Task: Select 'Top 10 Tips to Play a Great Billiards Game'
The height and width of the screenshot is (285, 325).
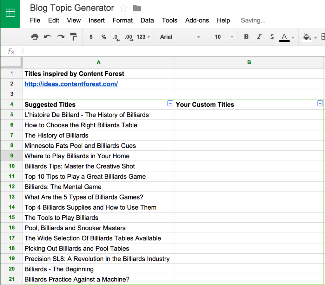Action: (x=98, y=176)
